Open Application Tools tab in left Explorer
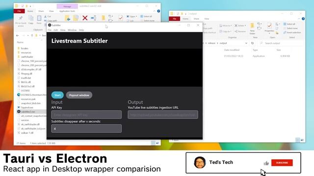The image size is (314, 176). [x=67, y=11]
